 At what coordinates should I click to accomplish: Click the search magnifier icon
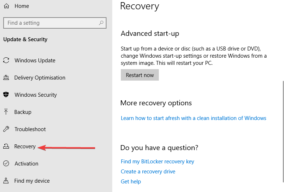click(x=101, y=23)
